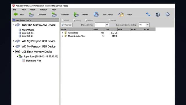This screenshot has height=105, width=186.
Task: Click the Local Disk (C:) volume icon
Action: (20, 33)
